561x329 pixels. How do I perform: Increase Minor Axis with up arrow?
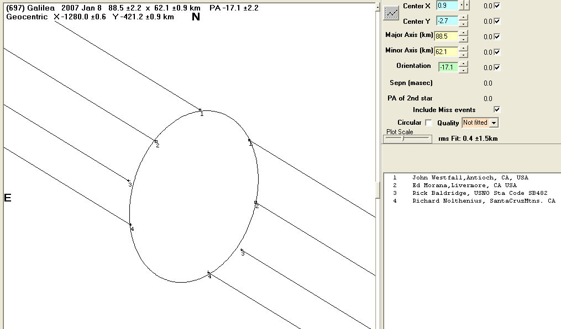(x=463, y=49)
